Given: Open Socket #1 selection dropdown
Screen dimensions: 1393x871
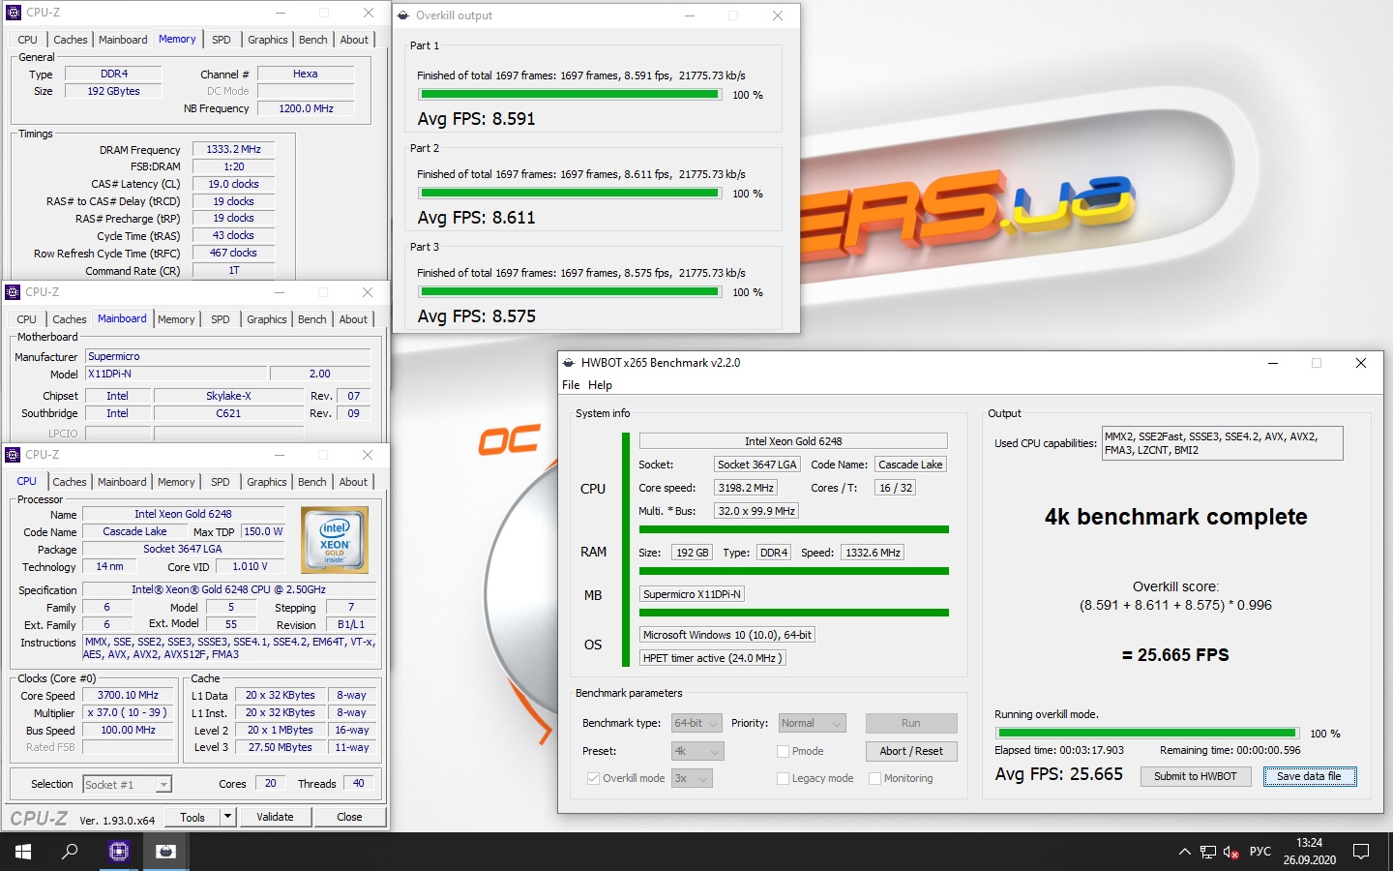Looking at the screenshot, I should [127, 784].
